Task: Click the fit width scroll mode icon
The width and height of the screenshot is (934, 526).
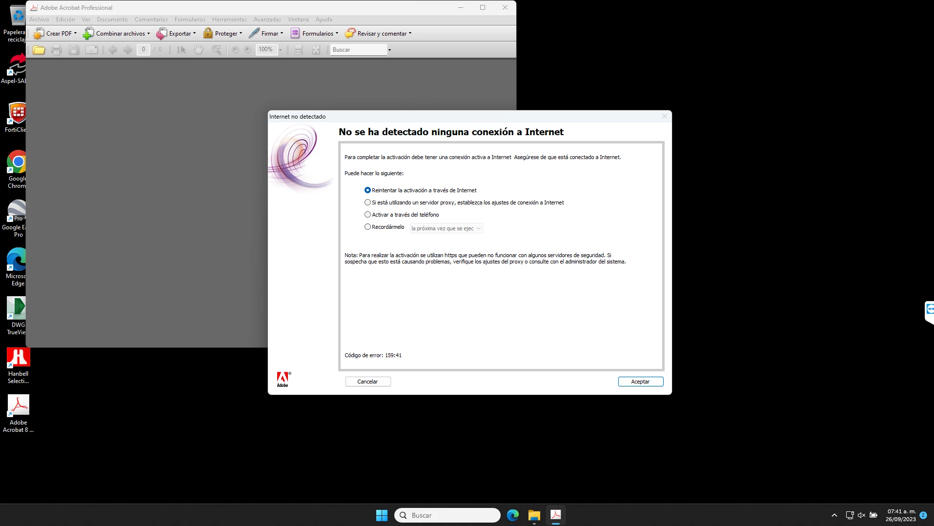Action: click(299, 50)
